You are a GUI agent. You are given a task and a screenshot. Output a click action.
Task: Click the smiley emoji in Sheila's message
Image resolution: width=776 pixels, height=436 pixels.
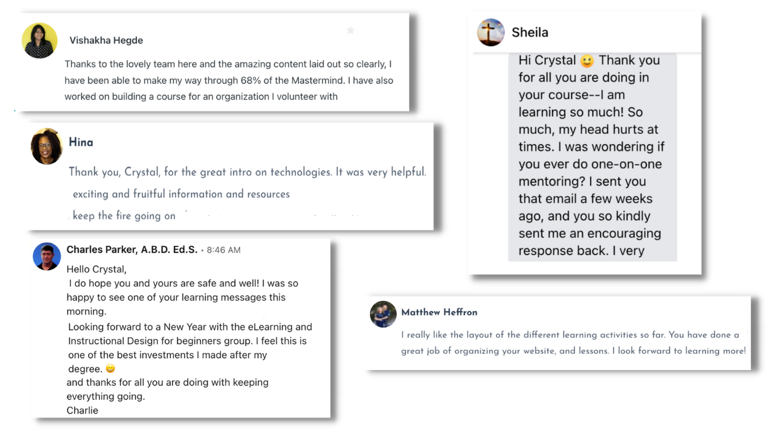[x=587, y=60]
